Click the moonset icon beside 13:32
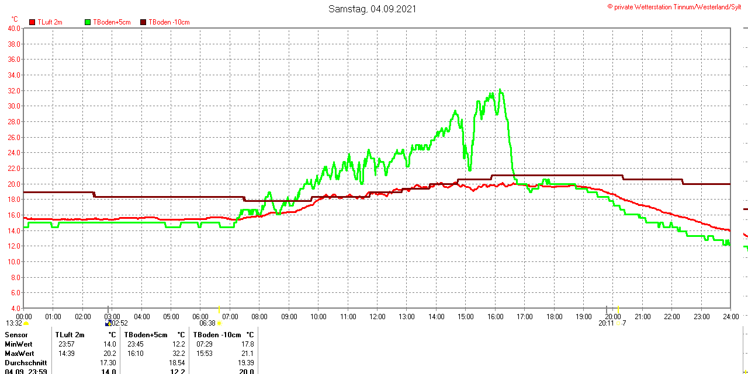This screenshot has width=748, height=374. (x=26, y=323)
